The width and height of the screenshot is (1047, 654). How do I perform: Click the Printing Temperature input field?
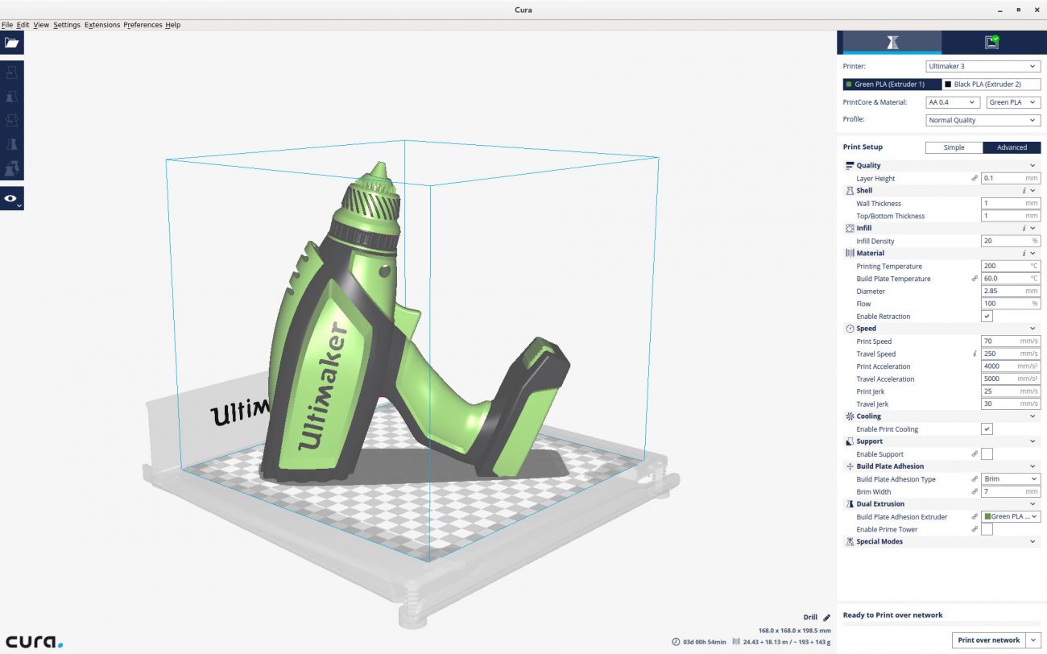[x=1011, y=266]
